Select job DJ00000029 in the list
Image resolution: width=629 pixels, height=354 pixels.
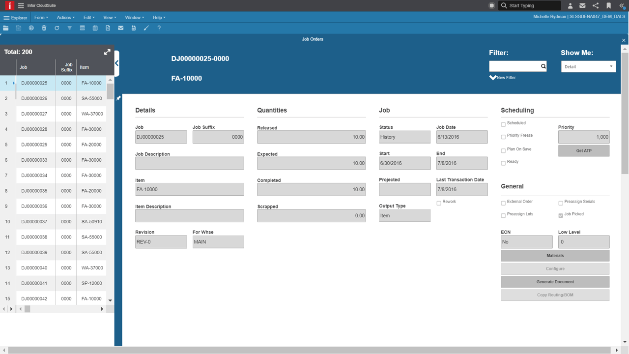(x=35, y=145)
